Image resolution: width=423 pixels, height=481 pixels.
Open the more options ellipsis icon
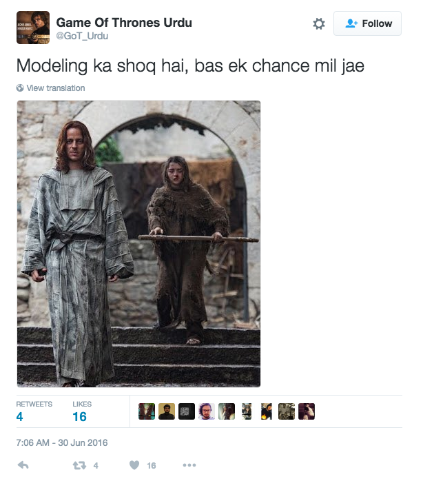click(189, 465)
